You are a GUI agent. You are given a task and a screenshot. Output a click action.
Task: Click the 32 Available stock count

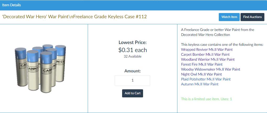132,56
